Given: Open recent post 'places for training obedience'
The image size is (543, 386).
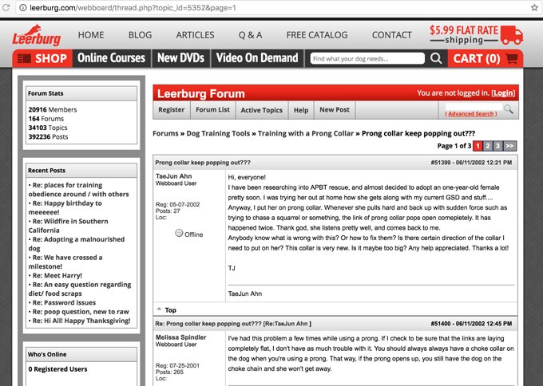Looking at the screenshot, I should [78, 190].
